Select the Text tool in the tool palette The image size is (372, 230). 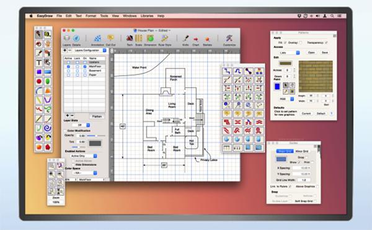click(x=39, y=63)
